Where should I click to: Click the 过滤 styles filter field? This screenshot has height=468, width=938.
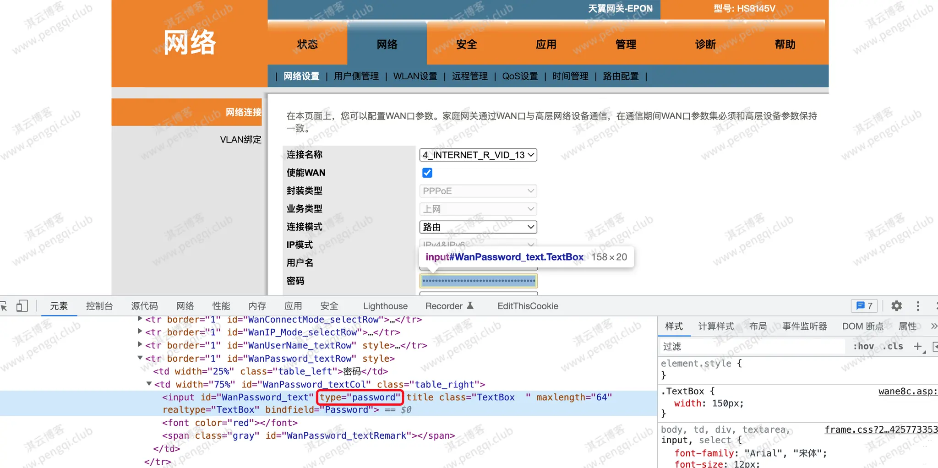752,347
